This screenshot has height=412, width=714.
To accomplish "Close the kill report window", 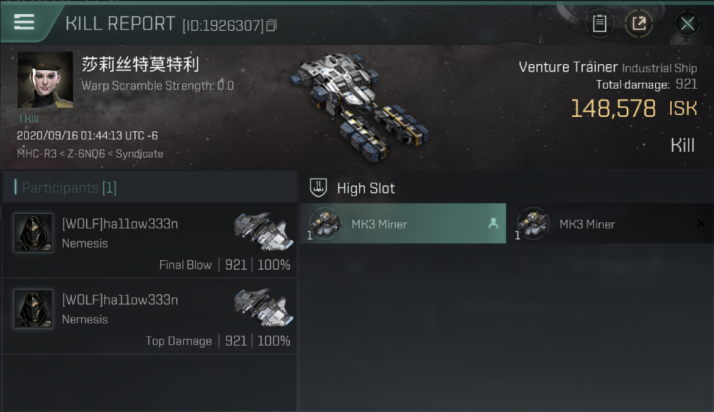I will 687,24.
